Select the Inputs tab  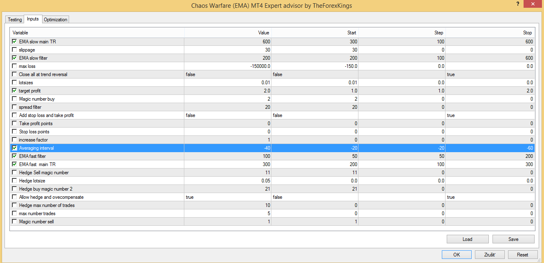tap(33, 19)
